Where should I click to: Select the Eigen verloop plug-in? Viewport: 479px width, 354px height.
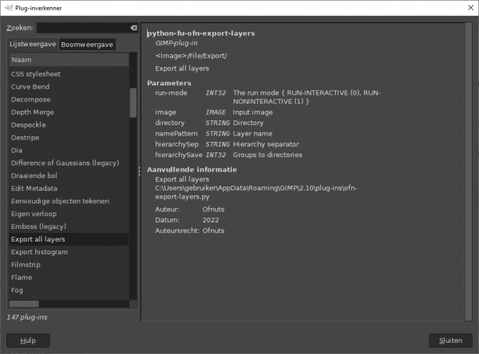[69, 214]
